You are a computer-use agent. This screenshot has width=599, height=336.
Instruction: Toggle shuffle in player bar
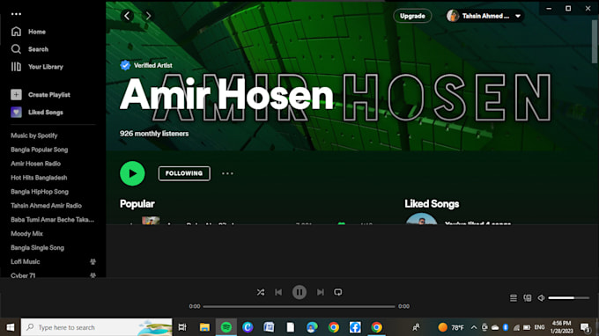(261, 292)
